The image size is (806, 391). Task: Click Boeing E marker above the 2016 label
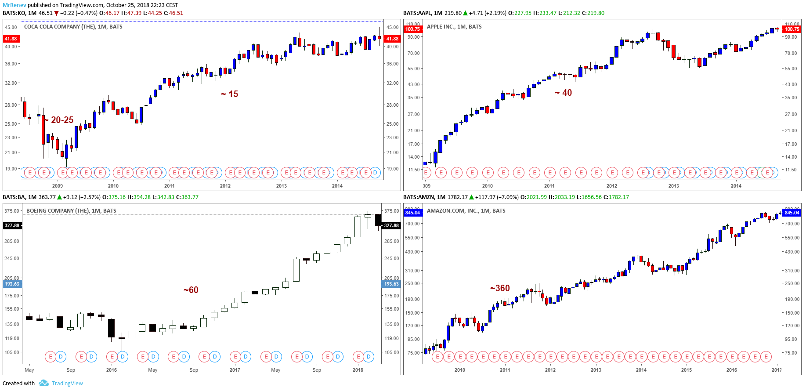112,356
